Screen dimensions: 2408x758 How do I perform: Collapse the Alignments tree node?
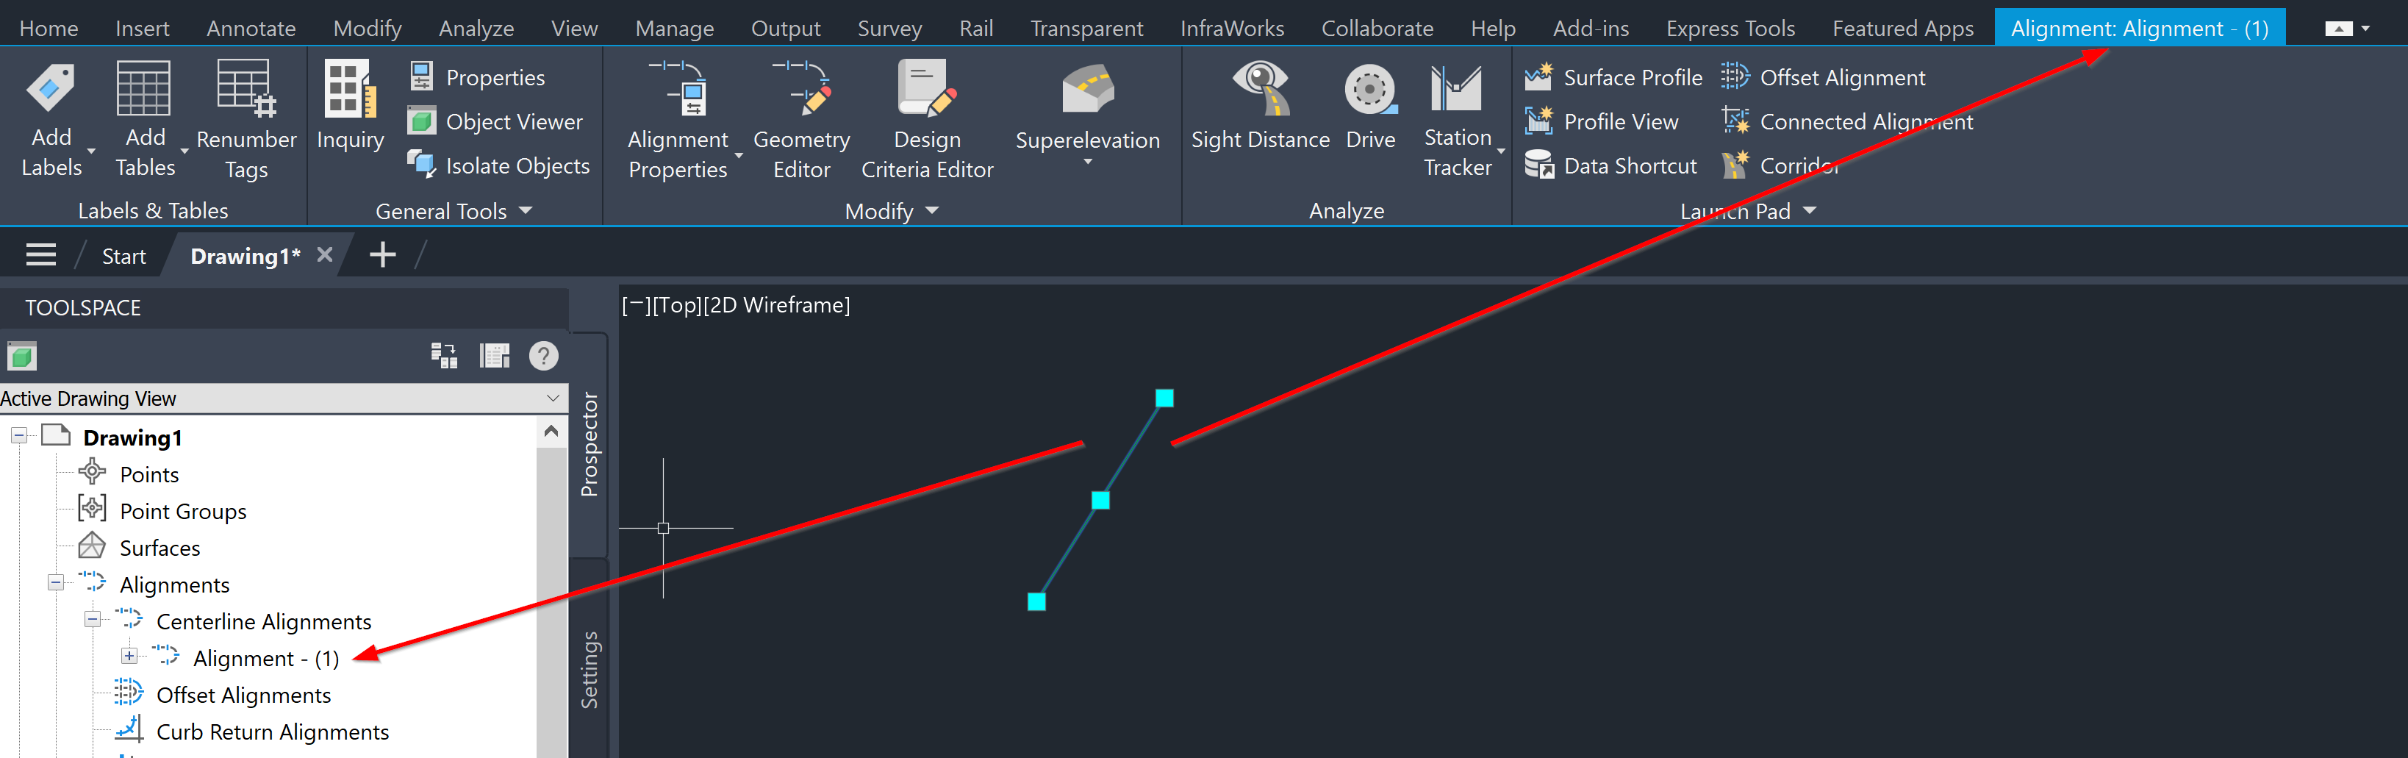pyautogui.click(x=56, y=583)
